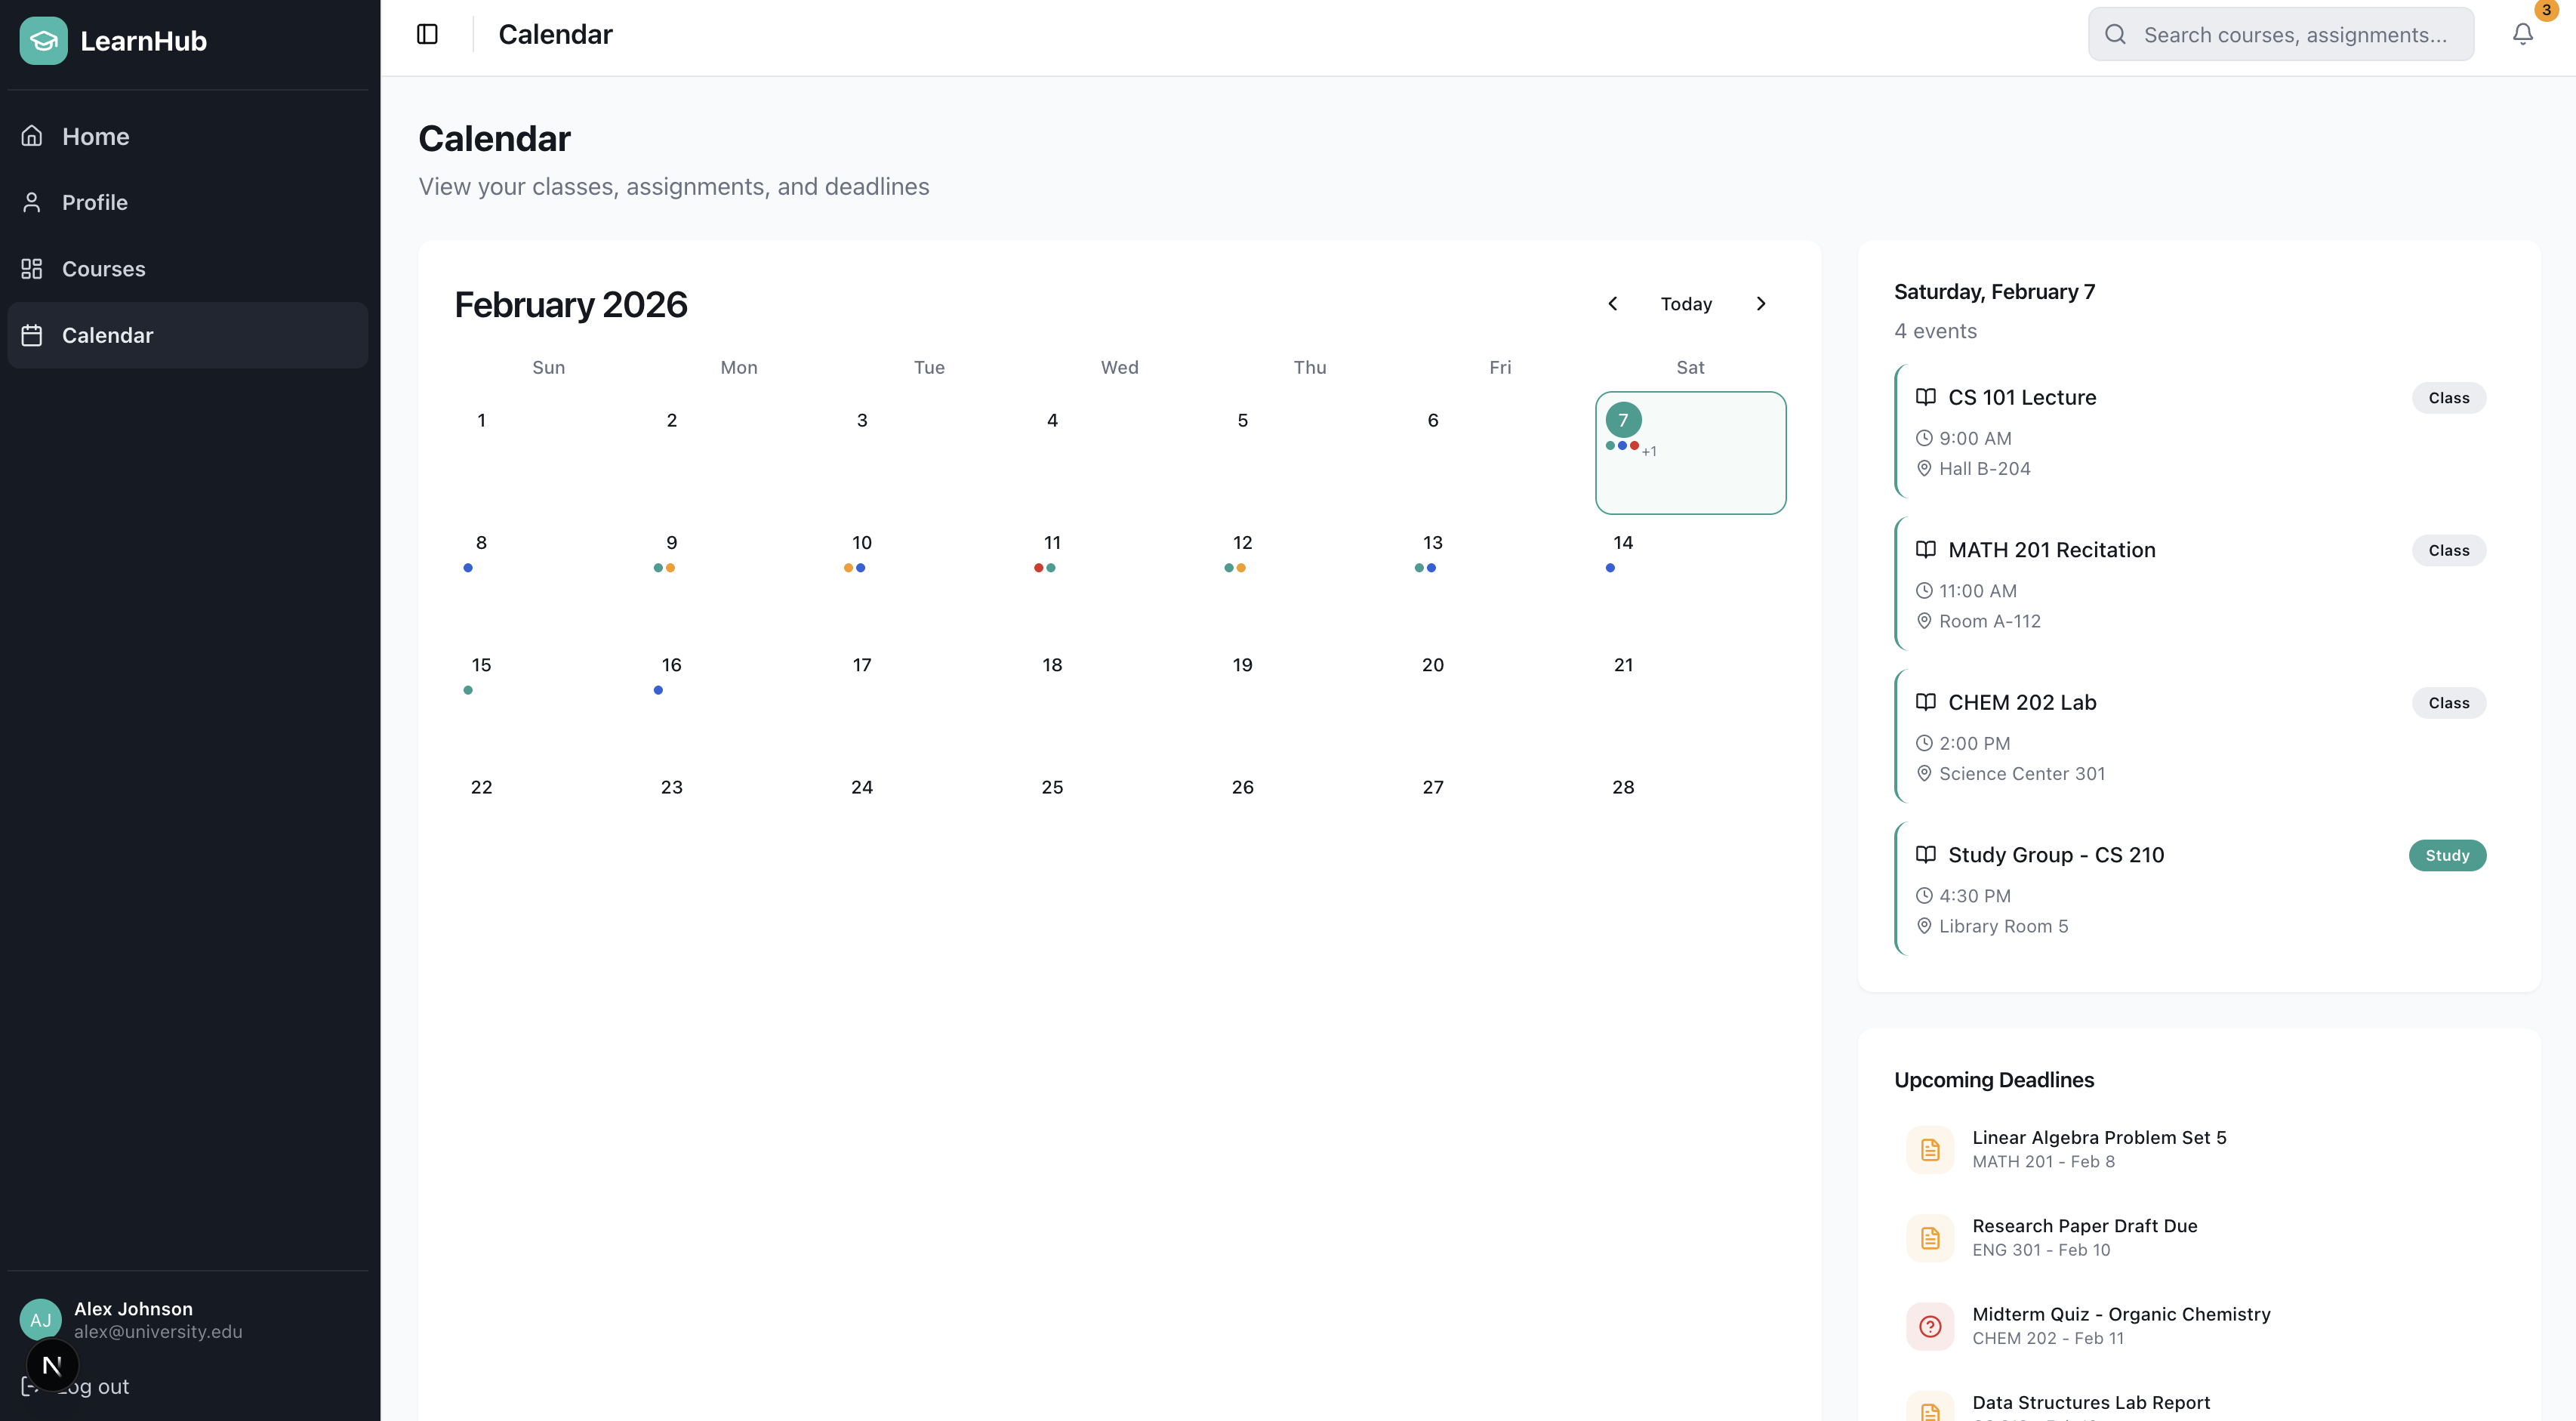Advance to next month with right chevron
This screenshot has width=2576, height=1421.
click(1761, 304)
